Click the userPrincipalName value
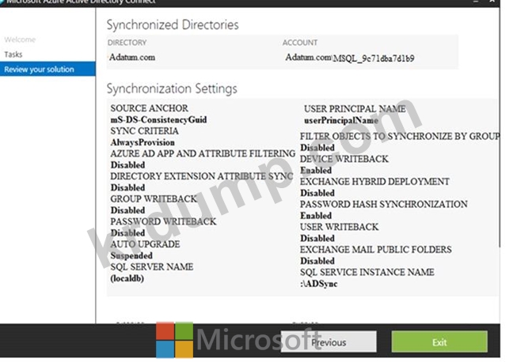 click(341, 120)
